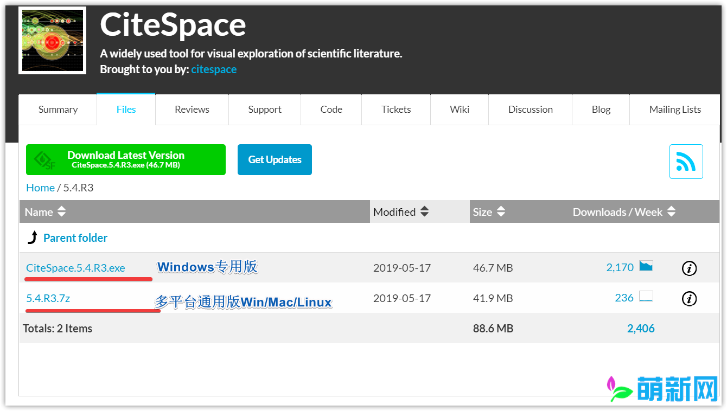Screen dimensions: 727x411
Task: Select the 41.9 MB size cell
Action: click(x=493, y=298)
